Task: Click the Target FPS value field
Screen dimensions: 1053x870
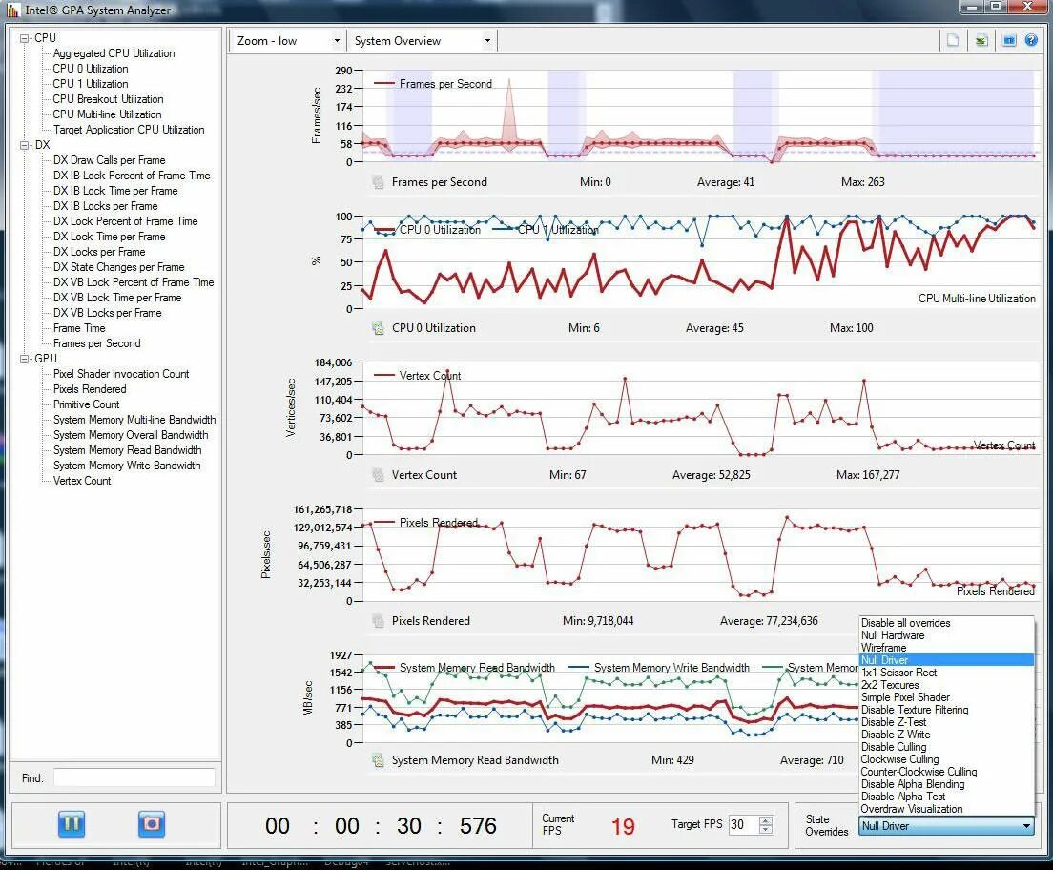Action: click(x=743, y=824)
